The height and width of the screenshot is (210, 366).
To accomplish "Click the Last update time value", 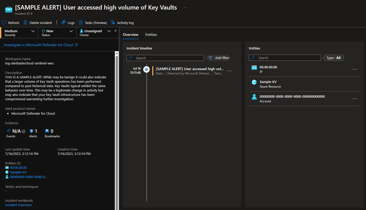I will [22, 154].
